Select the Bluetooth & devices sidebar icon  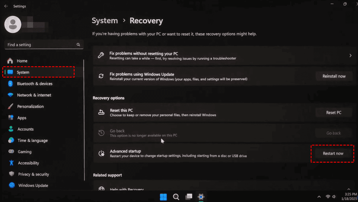pyautogui.click(x=12, y=84)
